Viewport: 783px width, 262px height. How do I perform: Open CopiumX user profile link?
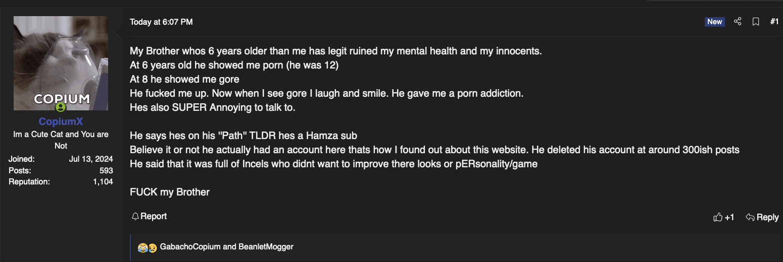click(x=61, y=122)
